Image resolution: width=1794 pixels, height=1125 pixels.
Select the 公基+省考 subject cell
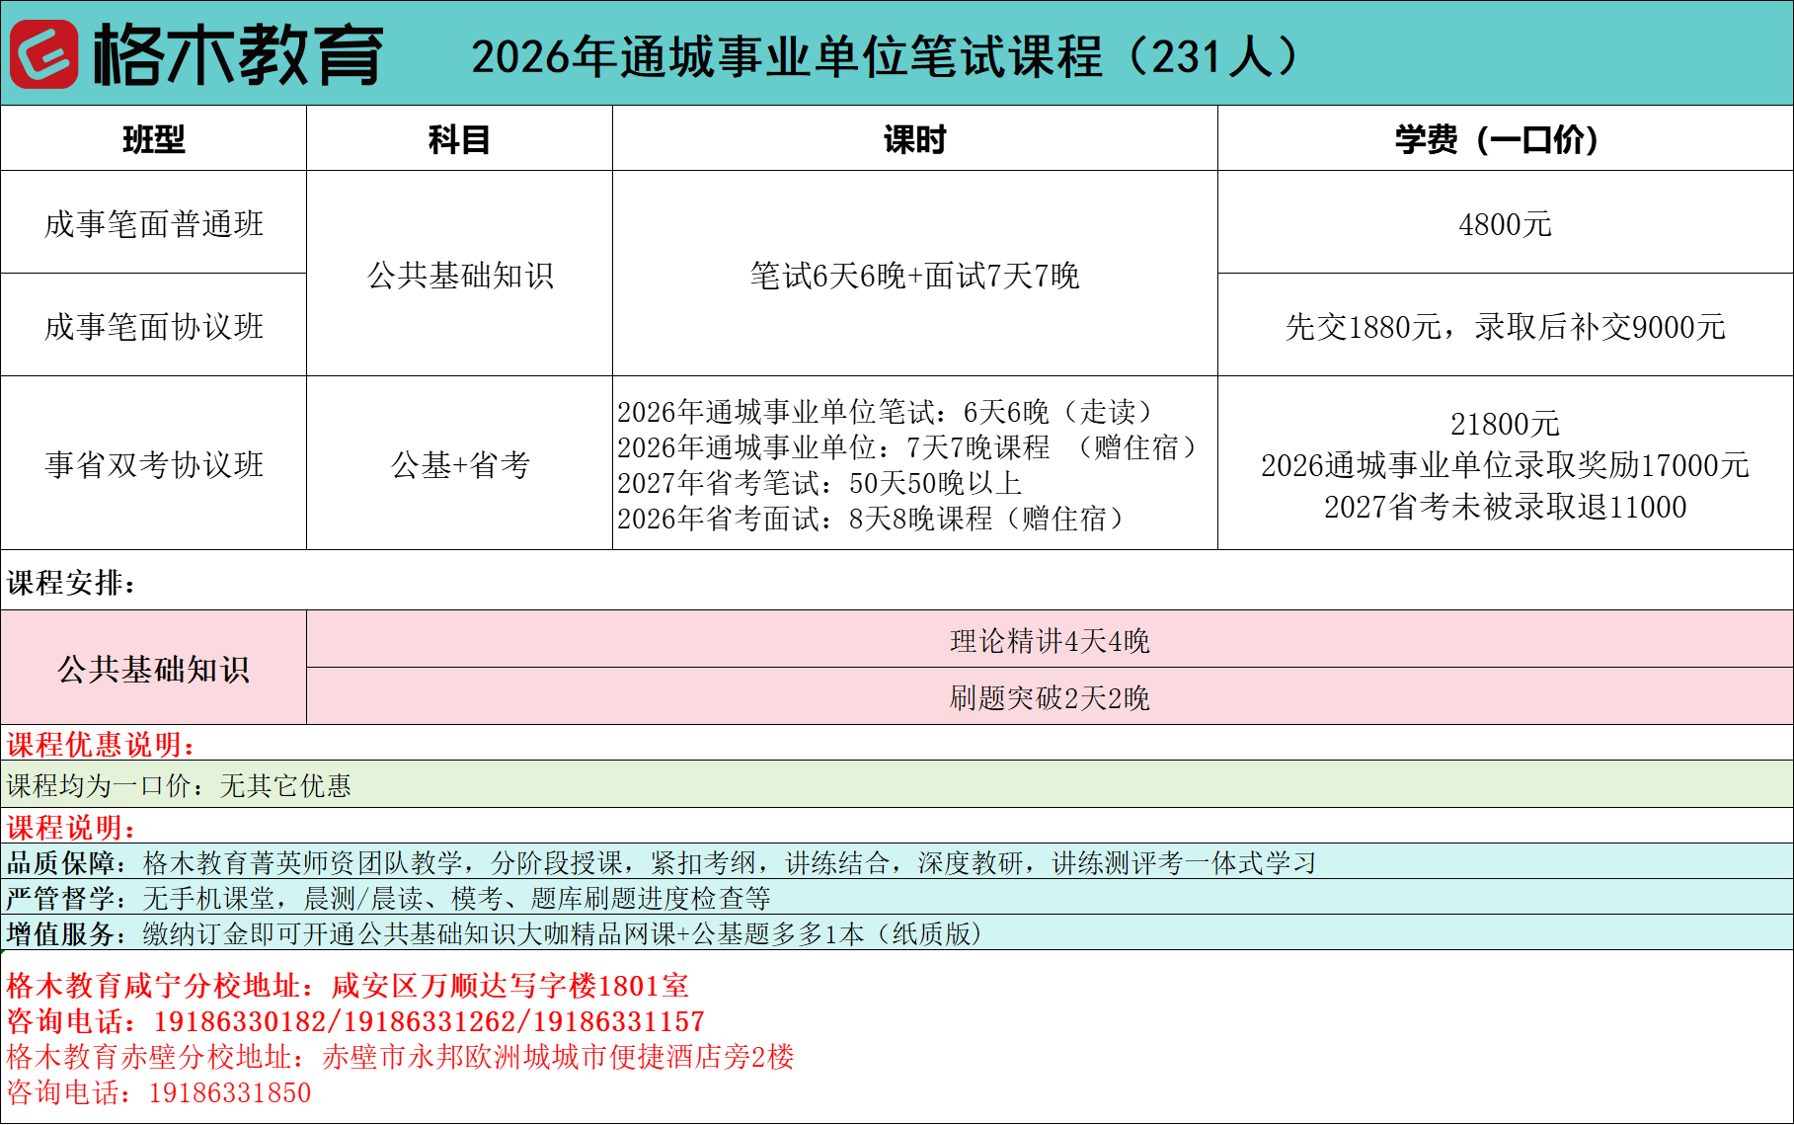(x=459, y=464)
